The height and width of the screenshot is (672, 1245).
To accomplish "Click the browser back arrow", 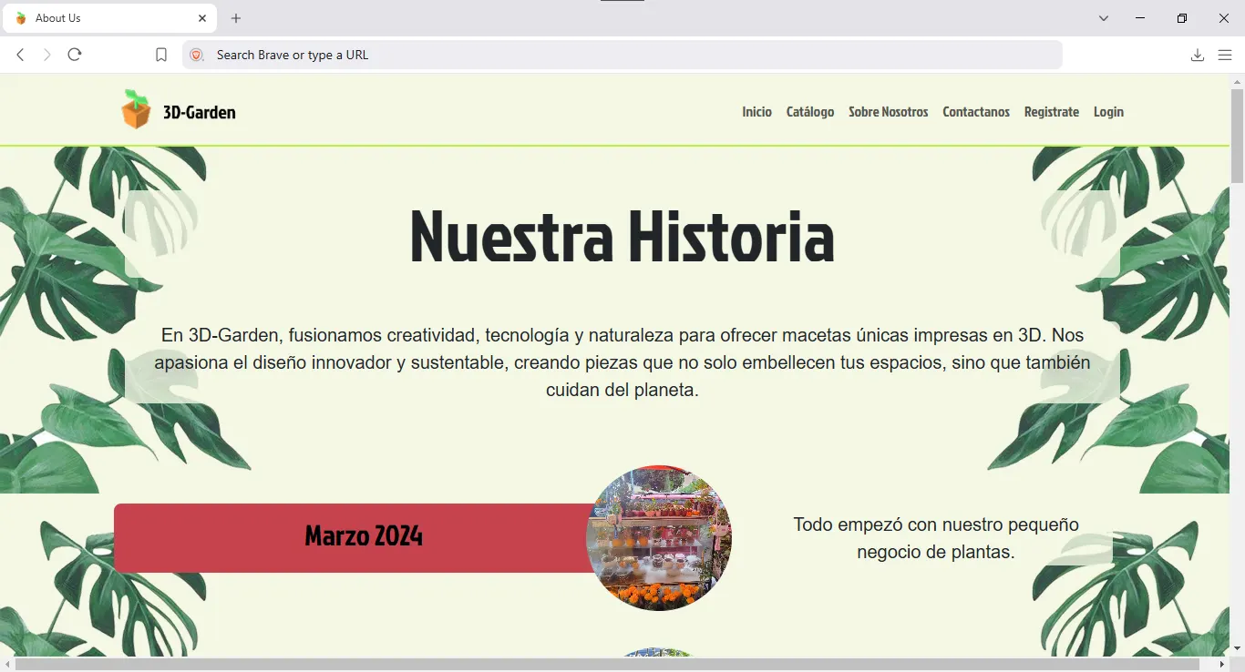I will coord(20,55).
